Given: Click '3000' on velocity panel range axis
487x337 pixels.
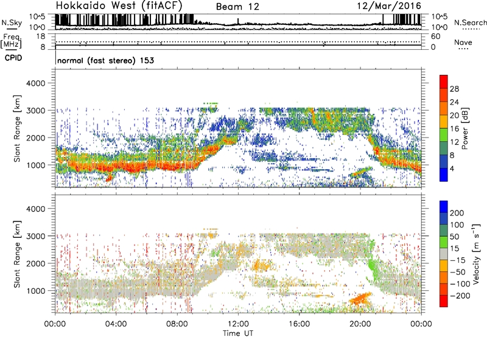Looking at the screenshot, I should (35, 236).
